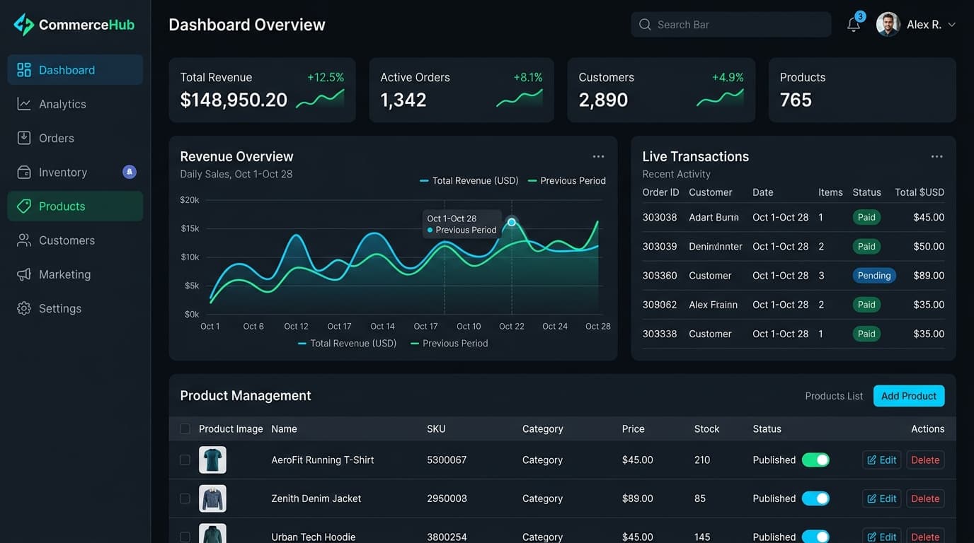The image size is (974, 543).
Task: Click the Customers sparkline trend icon
Action: pyautogui.click(x=720, y=98)
